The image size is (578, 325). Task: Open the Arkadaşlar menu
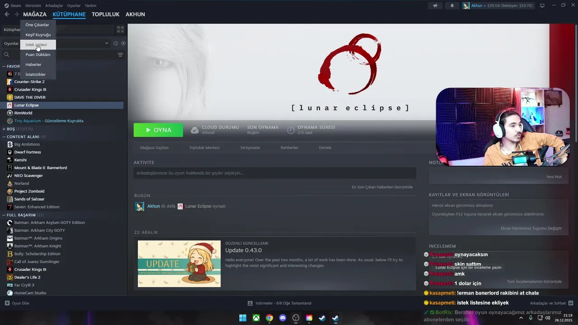click(x=55, y=5)
